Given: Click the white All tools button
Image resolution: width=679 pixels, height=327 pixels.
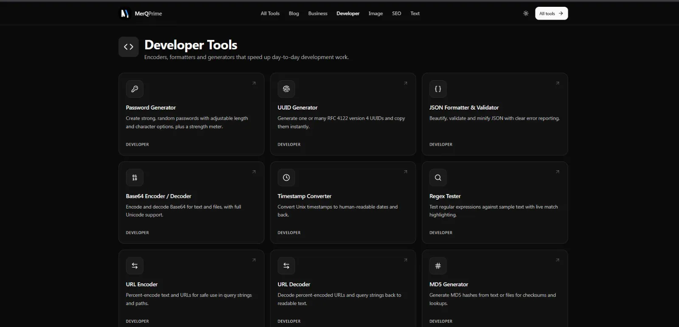Looking at the screenshot, I should tap(551, 14).
